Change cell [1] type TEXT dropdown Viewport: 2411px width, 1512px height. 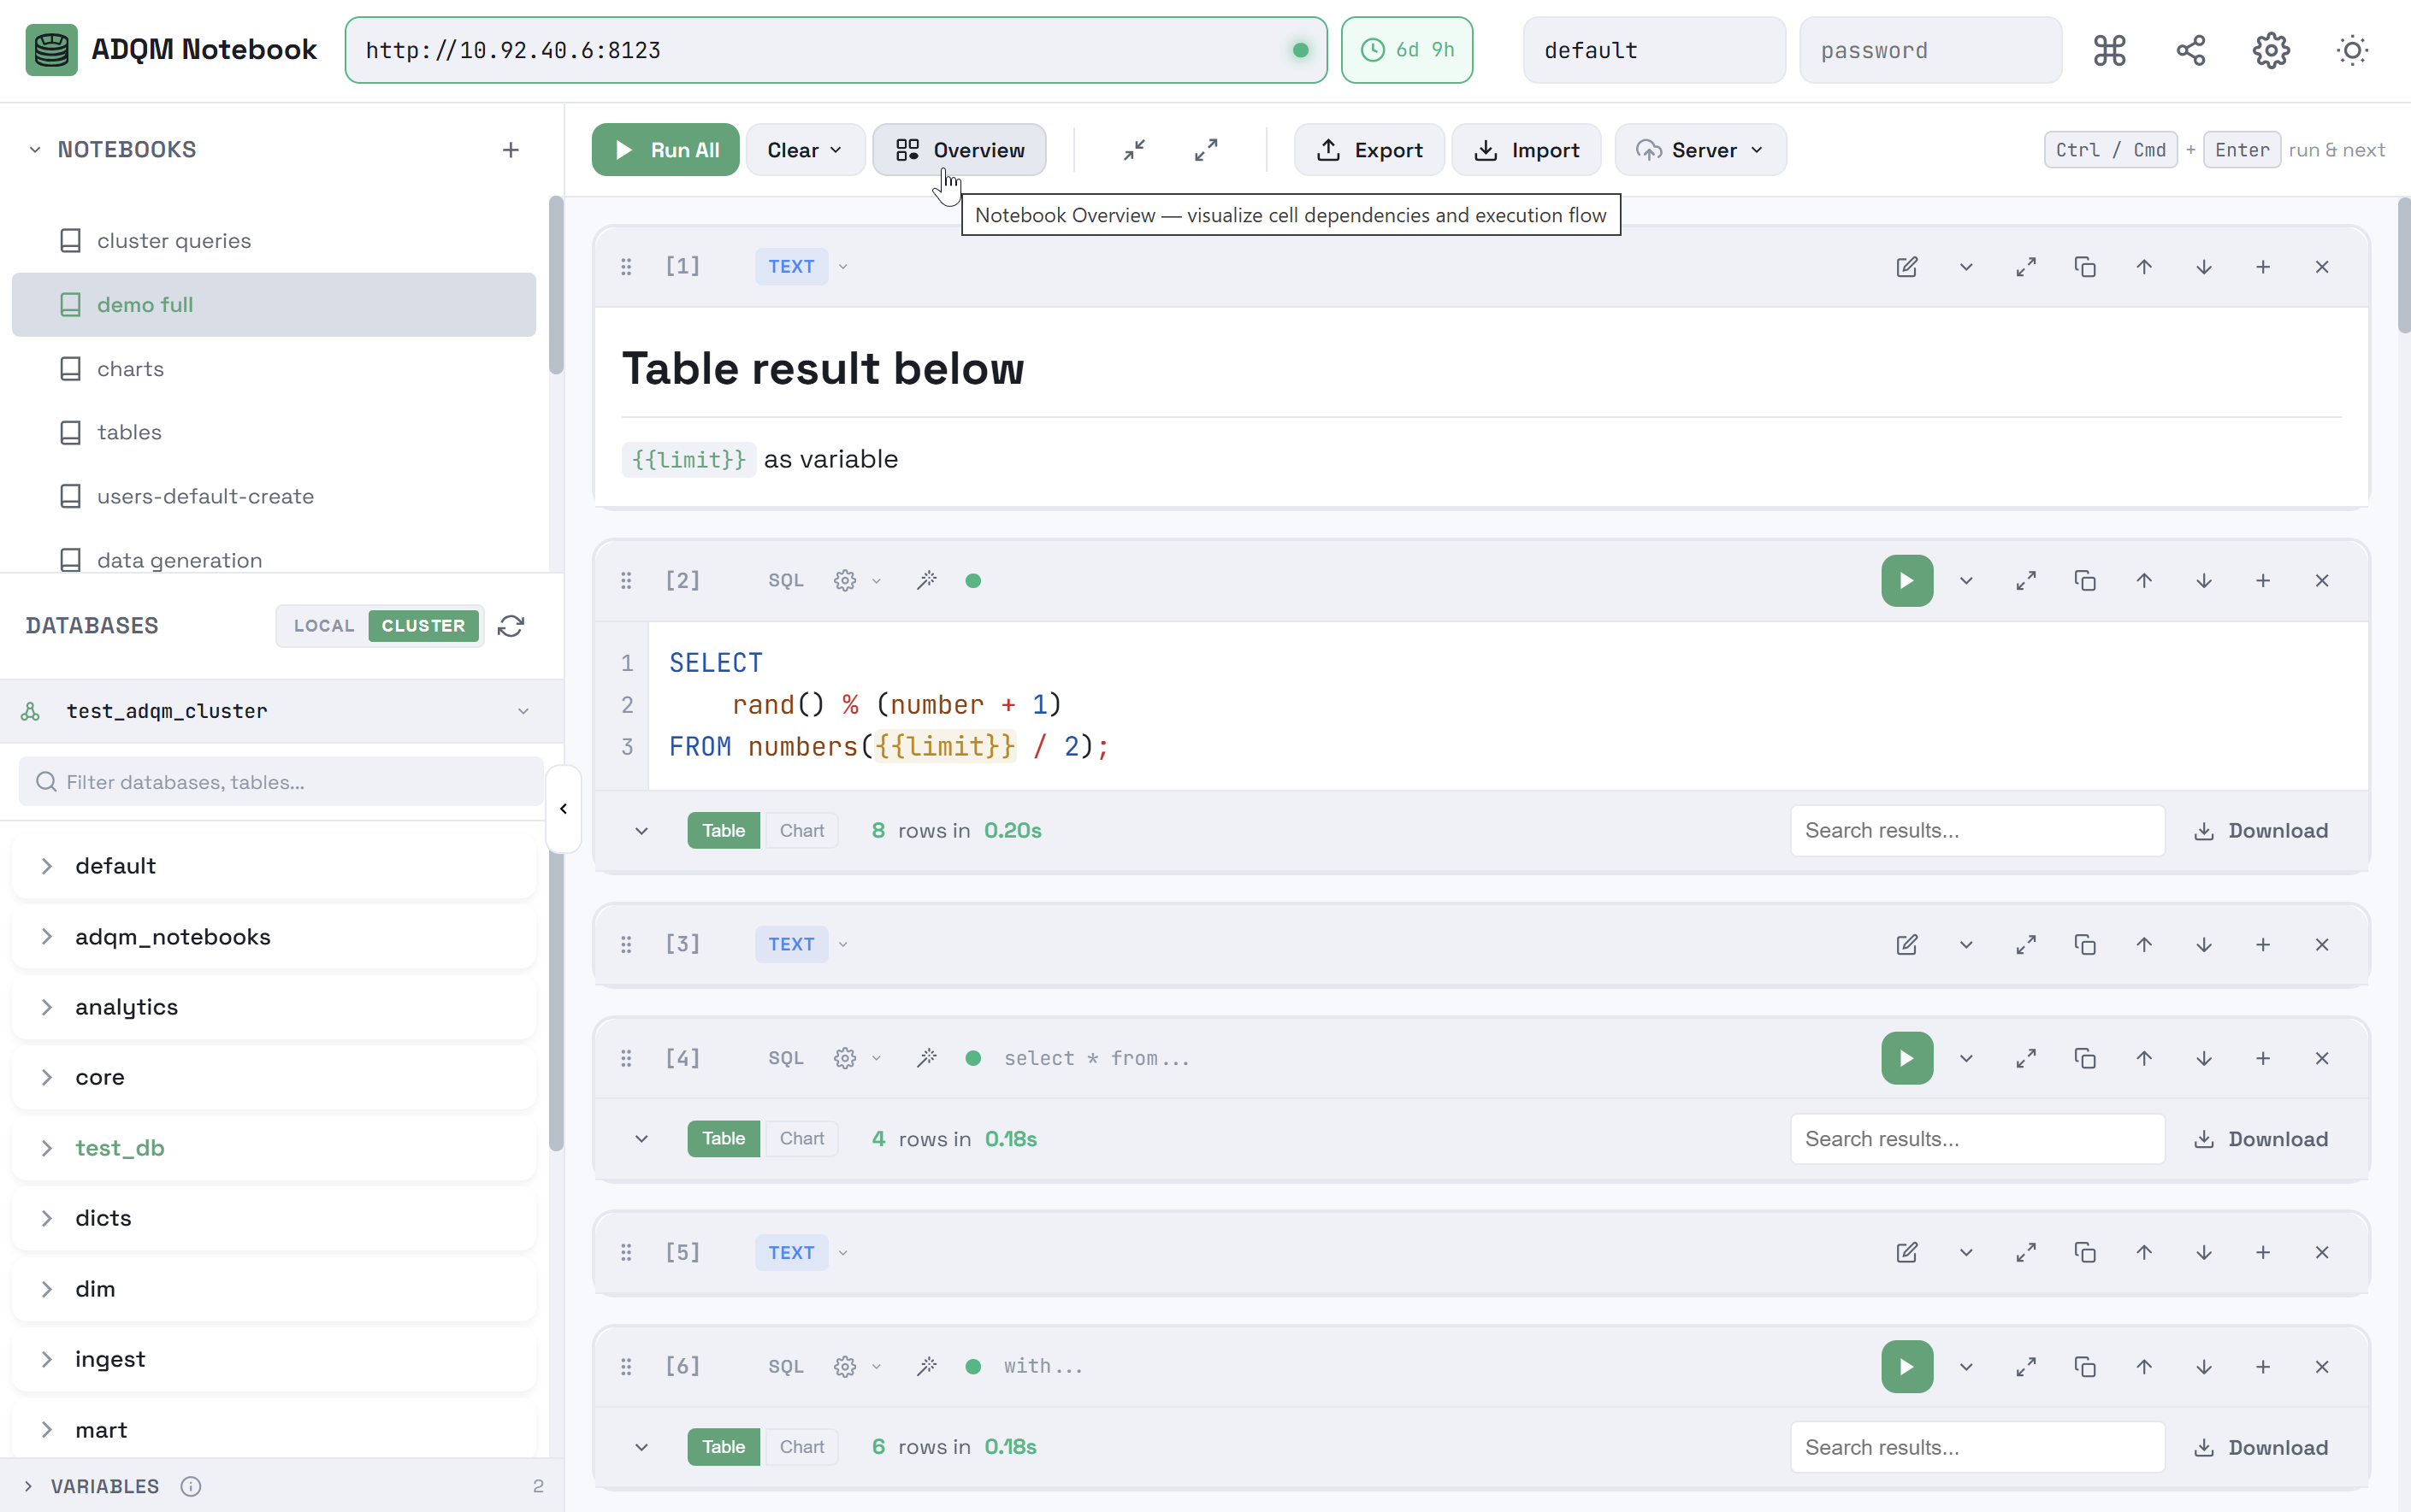pyautogui.click(x=802, y=267)
